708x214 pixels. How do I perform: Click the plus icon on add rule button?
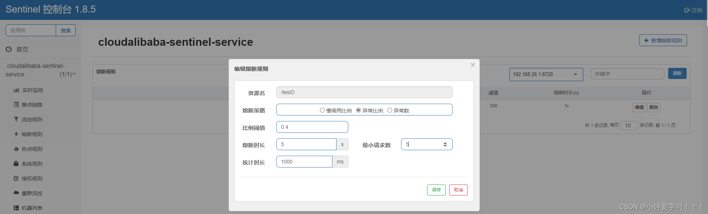646,41
